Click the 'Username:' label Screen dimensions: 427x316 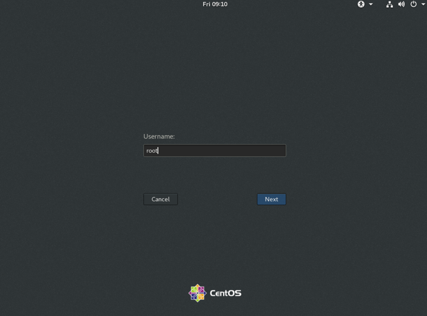pyautogui.click(x=159, y=136)
